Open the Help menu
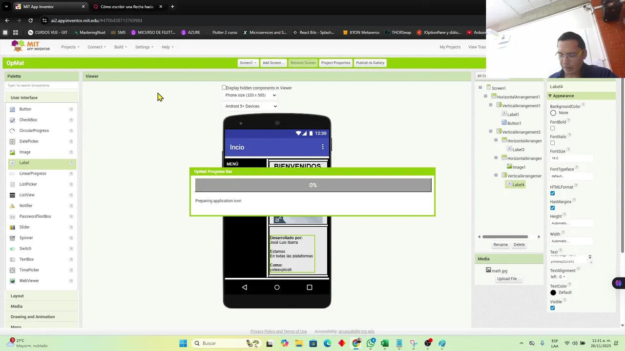Screen dimensions: 625x351 point(167,47)
